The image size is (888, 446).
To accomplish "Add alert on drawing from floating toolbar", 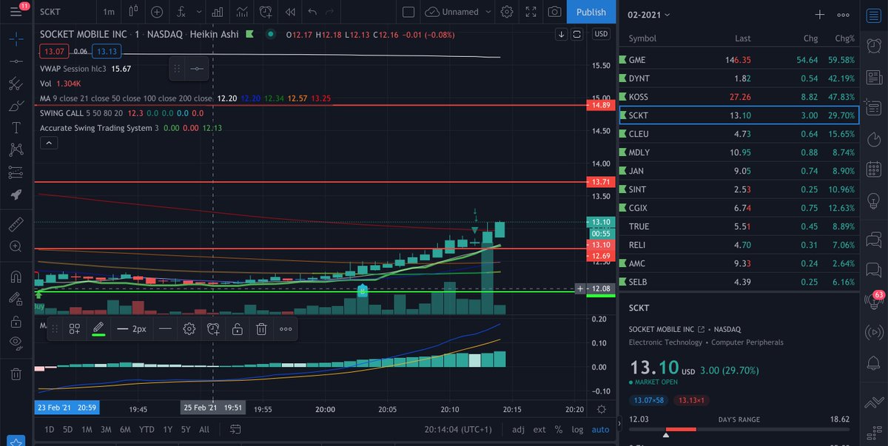I will 213,329.
